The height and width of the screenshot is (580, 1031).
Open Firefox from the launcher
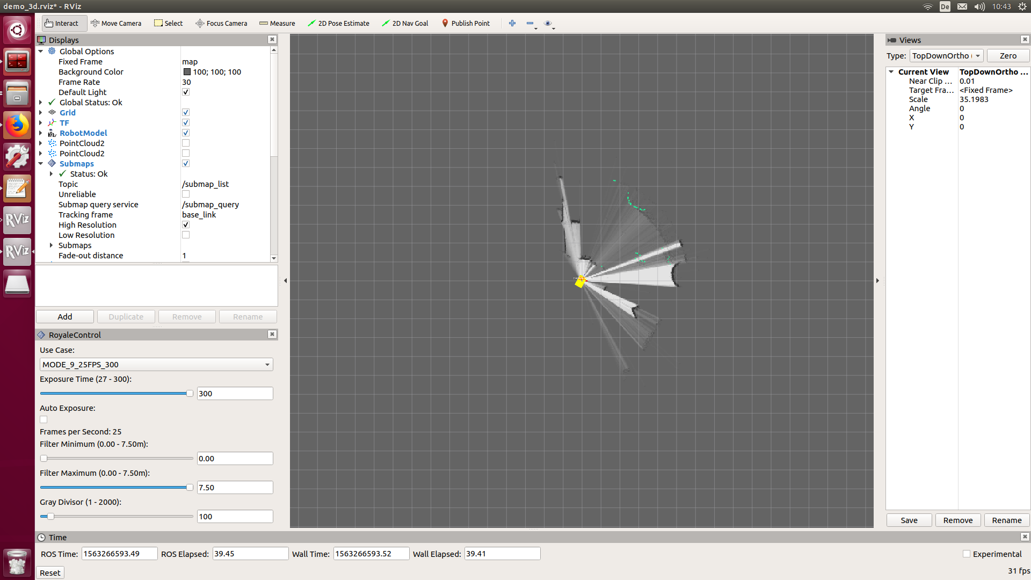(17, 125)
